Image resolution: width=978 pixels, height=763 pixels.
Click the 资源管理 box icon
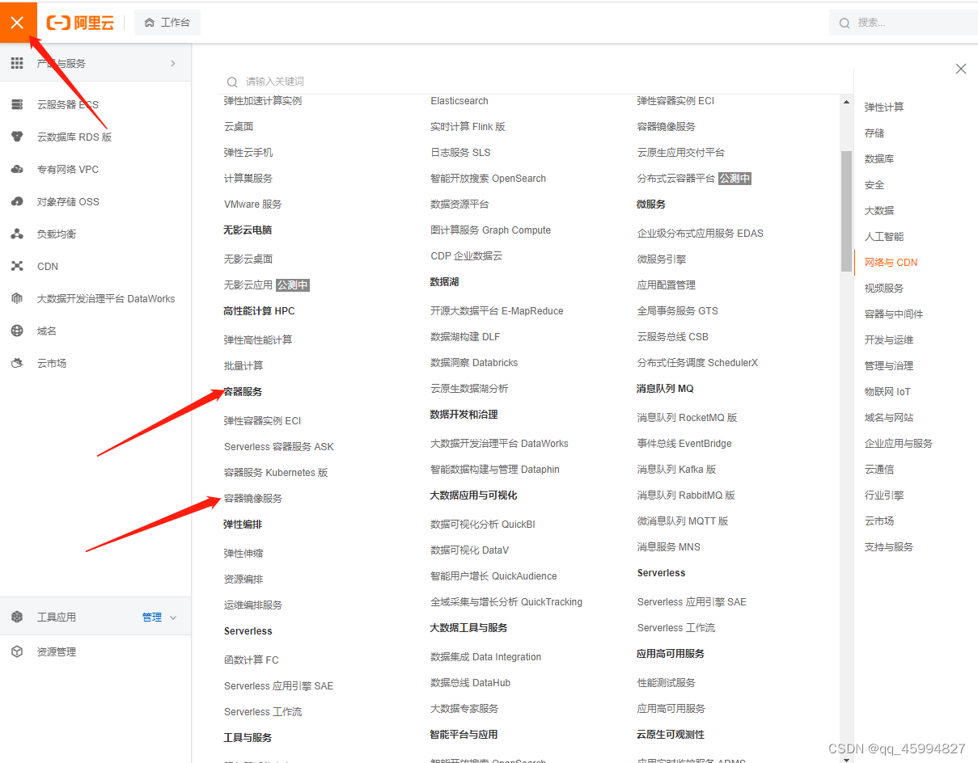(x=17, y=651)
